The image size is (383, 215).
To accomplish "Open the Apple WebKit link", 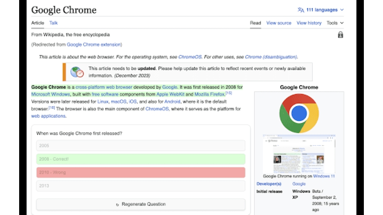I will 170,94.
